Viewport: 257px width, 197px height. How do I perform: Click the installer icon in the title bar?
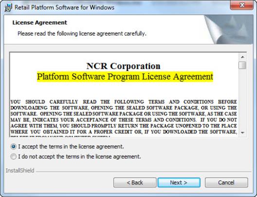pyautogui.click(x=8, y=7)
